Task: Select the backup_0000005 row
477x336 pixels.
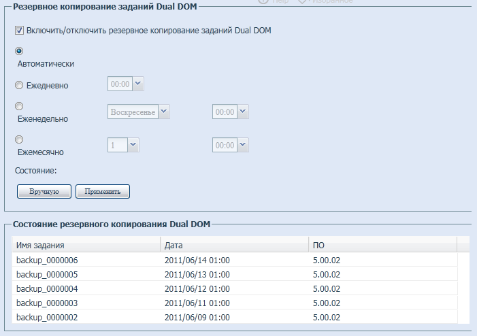Action: point(235,274)
